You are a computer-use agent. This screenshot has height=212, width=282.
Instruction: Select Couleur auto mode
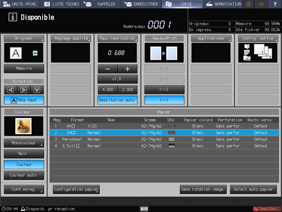pos(24,175)
